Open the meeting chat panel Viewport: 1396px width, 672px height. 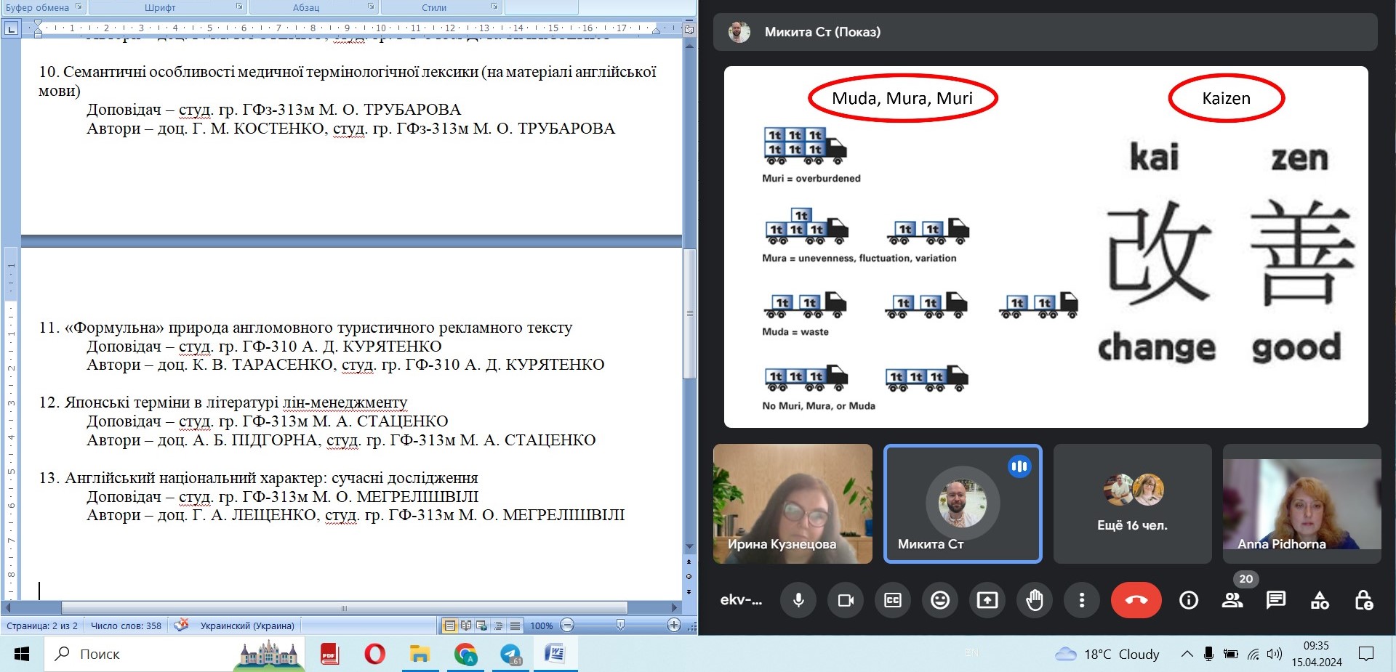[x=1276, y=600]
